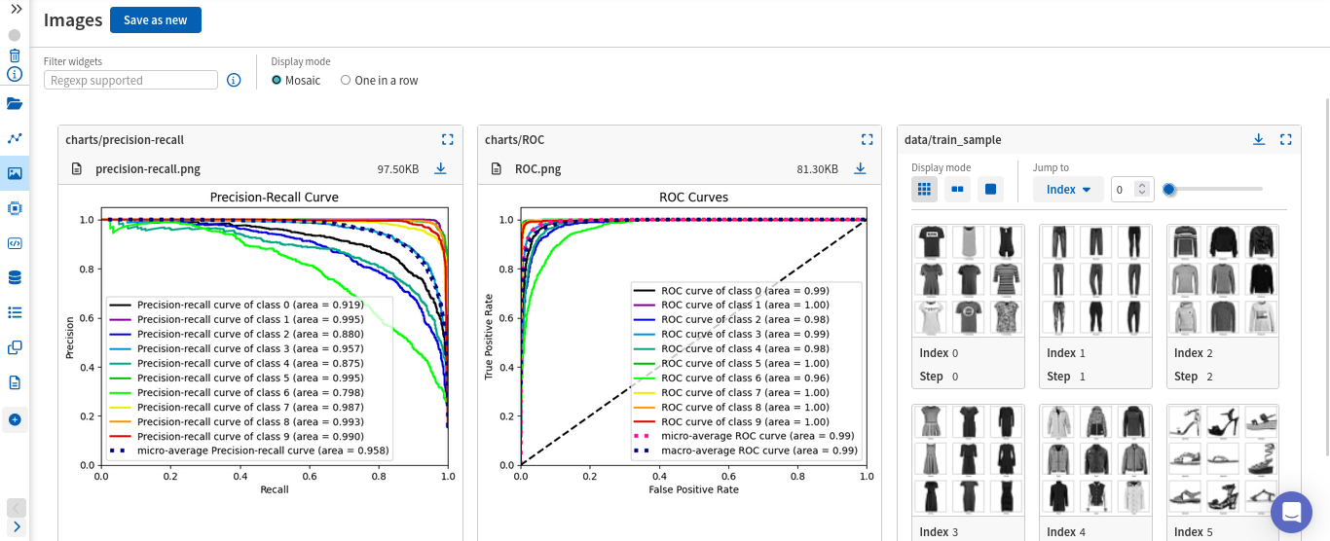Click the info icon beside filter field
The height and width of the screenshot is (541, 1330).
click(234, 80)
